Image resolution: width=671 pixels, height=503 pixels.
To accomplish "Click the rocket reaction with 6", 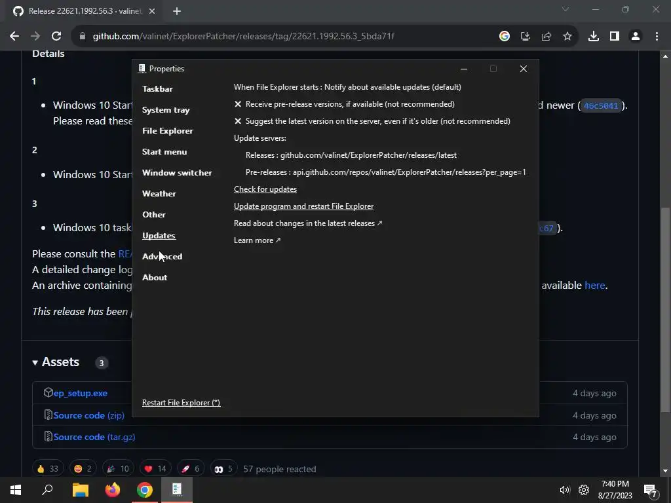I will [x=191, y=469].
